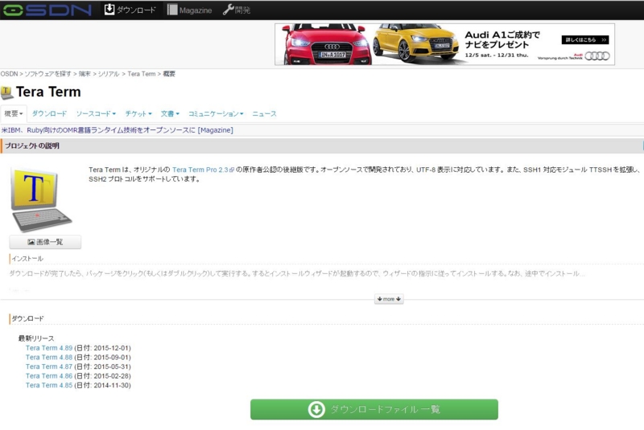Image resolution: width=644 pixels, height=430 pixels.
Task: Open ソフトウェアを探す breadcrumb
Action: click(x=47, y=74)
